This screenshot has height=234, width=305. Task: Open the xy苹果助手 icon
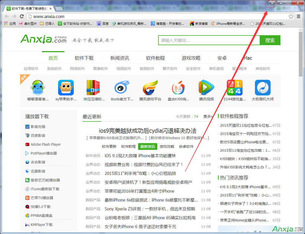[66, 88]
